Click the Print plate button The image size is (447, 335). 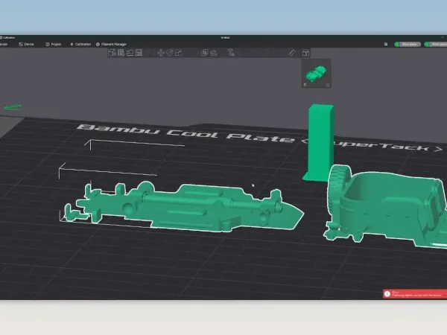(x=436, y=44)
